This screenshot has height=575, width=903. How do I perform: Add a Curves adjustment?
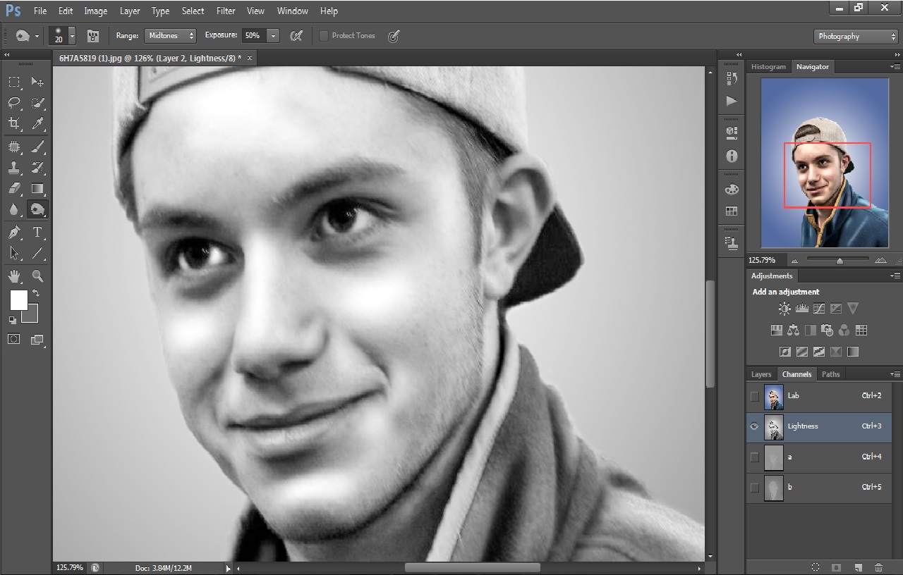click(819, 309)
